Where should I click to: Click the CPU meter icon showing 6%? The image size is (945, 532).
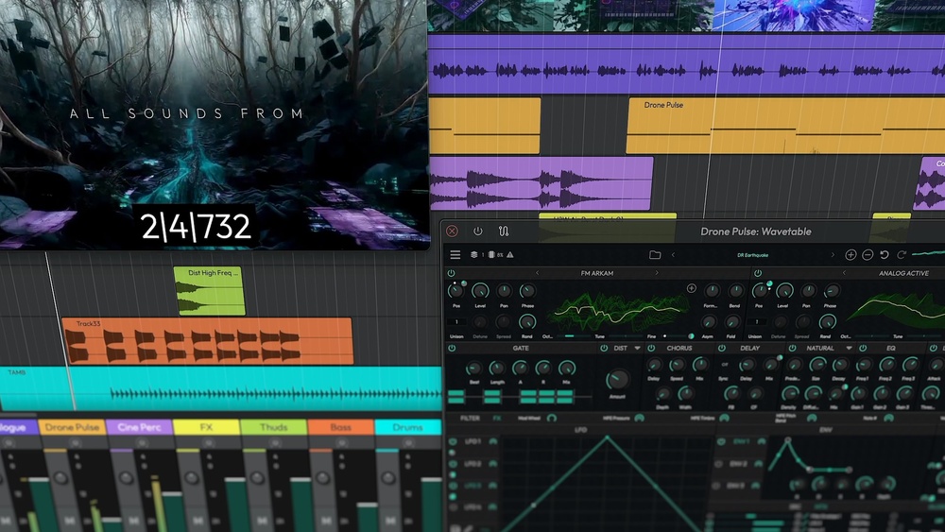[x=491, y=255]
